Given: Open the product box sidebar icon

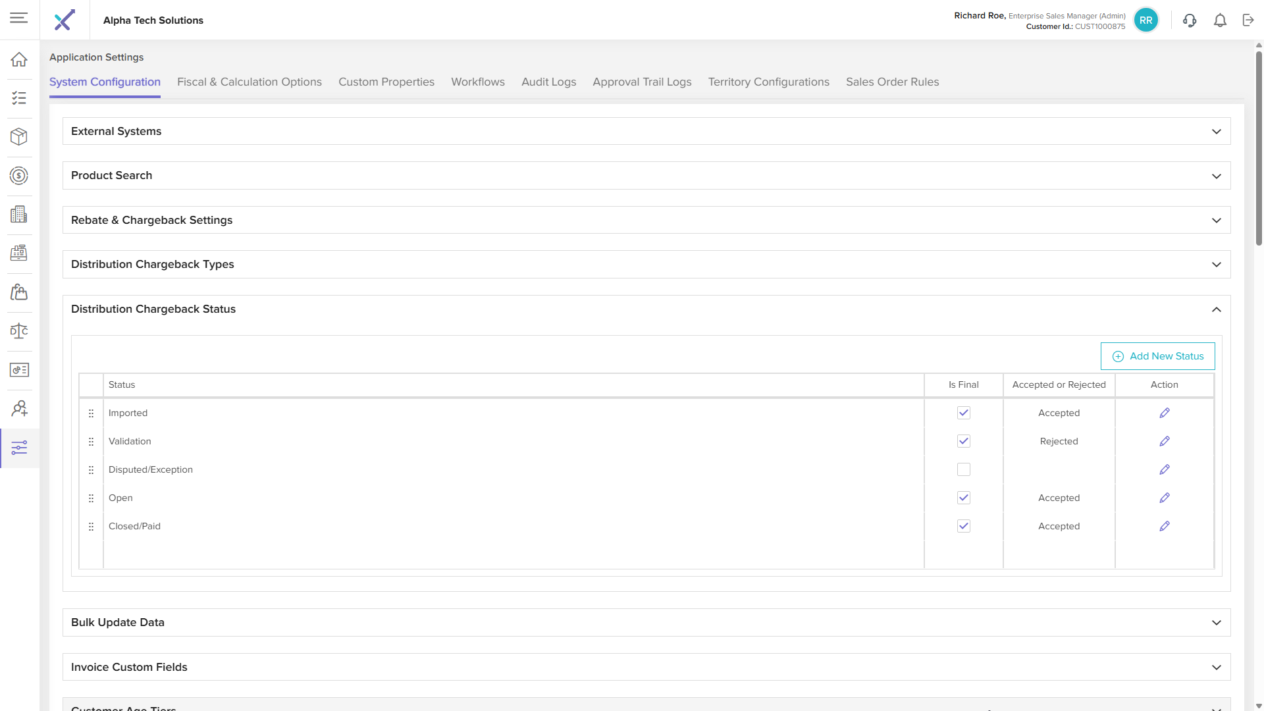Looking at the screenshot, I should (19, 137).
